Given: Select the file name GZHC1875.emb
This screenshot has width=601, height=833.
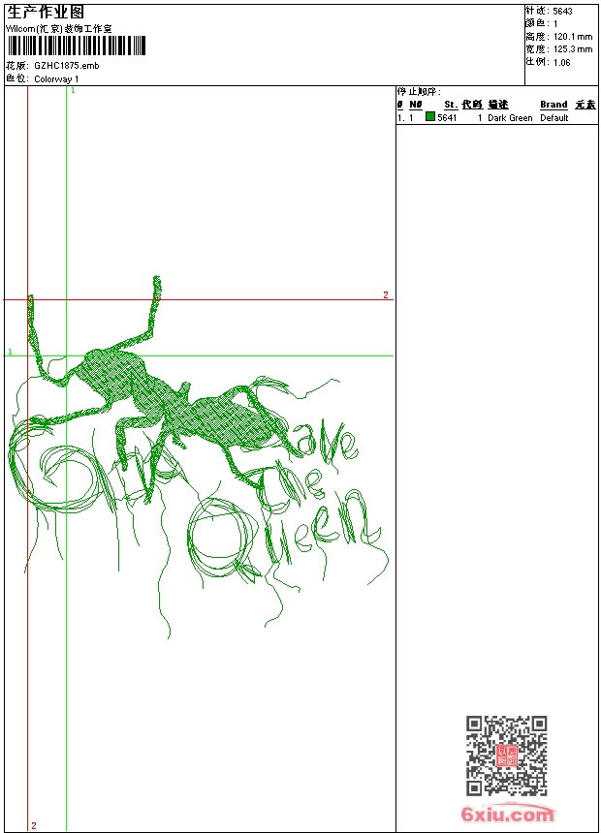Looking at the screenshot, I should click(67, 66).
